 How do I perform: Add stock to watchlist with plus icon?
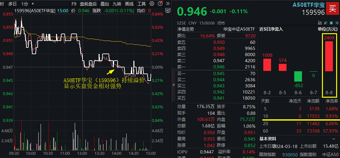pyautogui.click(x=336, y=23)
